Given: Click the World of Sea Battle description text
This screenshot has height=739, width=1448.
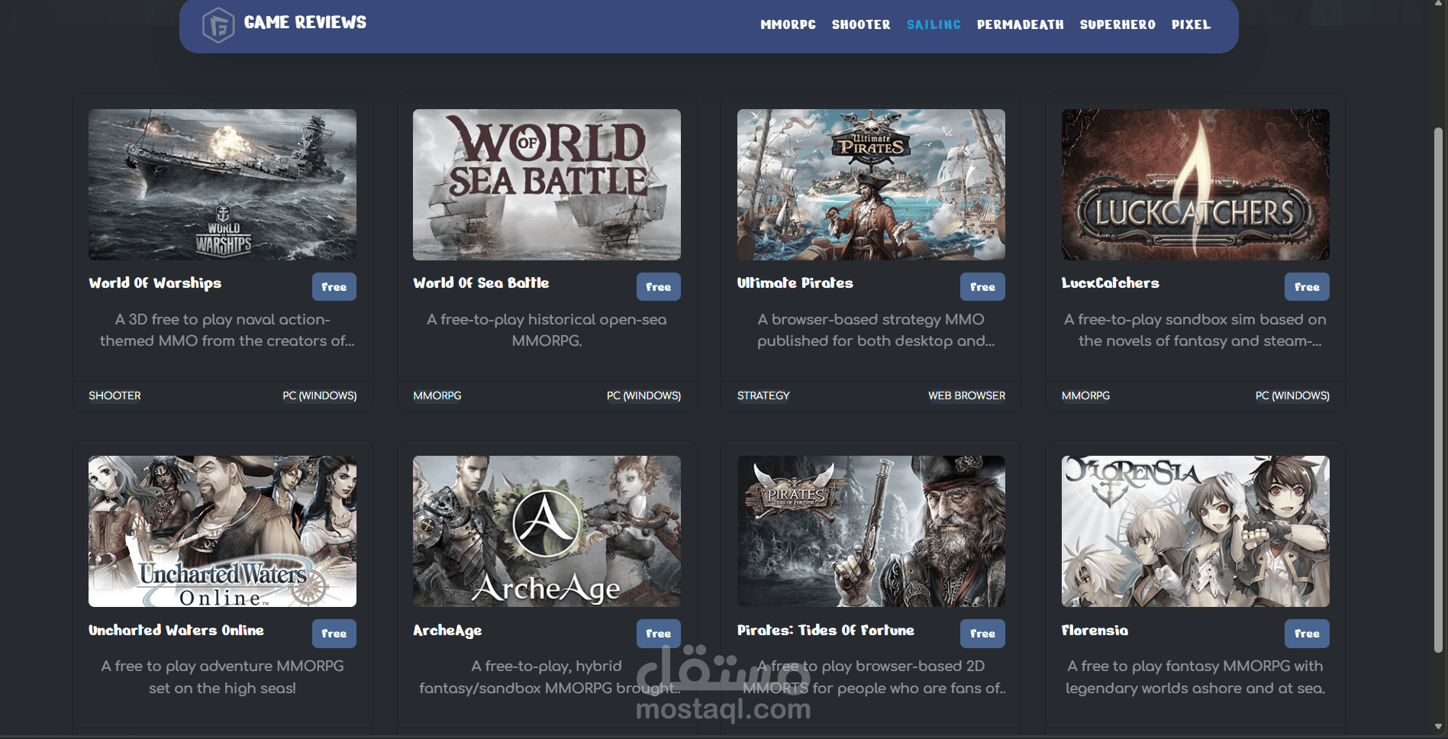Looking at the screenshot, I should [547, 331].
